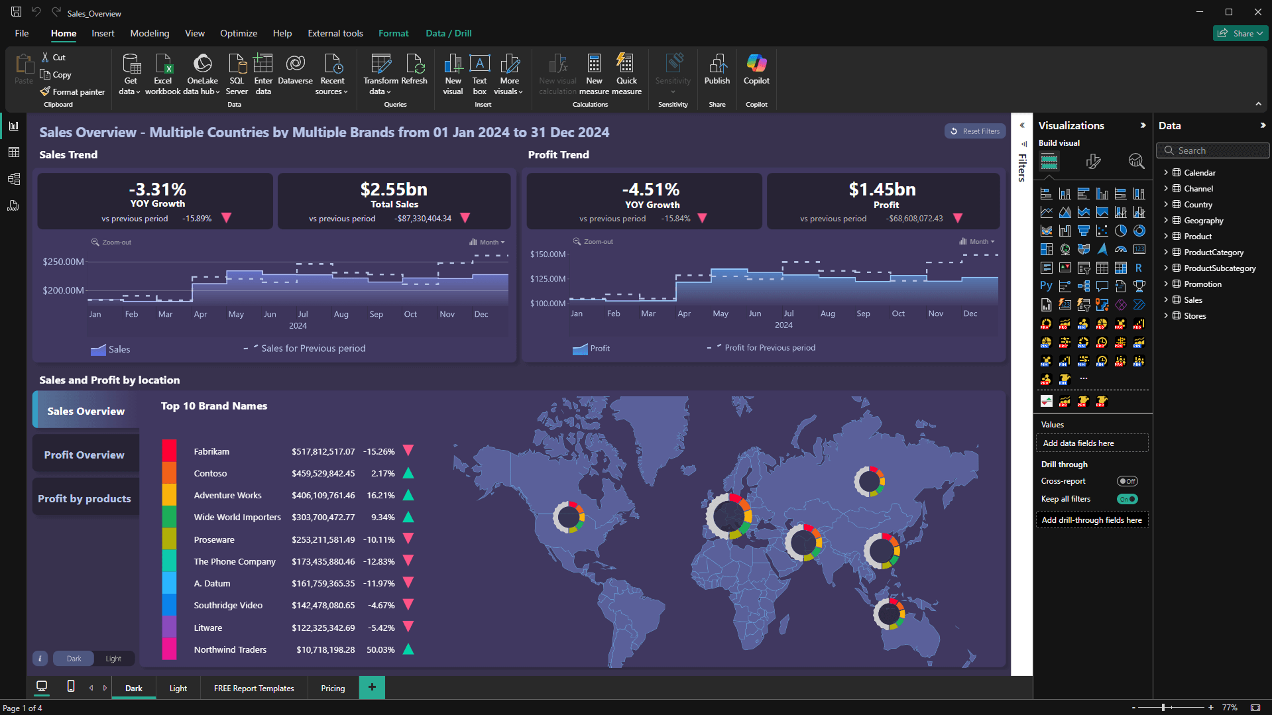Turn off Keep all filters

[x=1127, y=499]
